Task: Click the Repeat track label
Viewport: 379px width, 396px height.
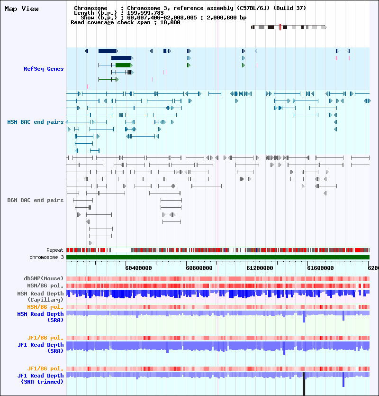Action: [x=55, y=250]
